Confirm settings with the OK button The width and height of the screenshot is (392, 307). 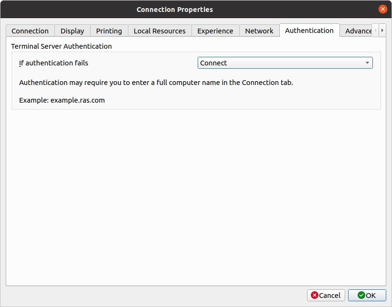click(x=367, y=295)
